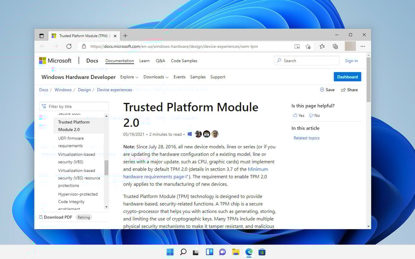415x259 pixels.
Task: Open taskbar Search
Action: point(183,252)
